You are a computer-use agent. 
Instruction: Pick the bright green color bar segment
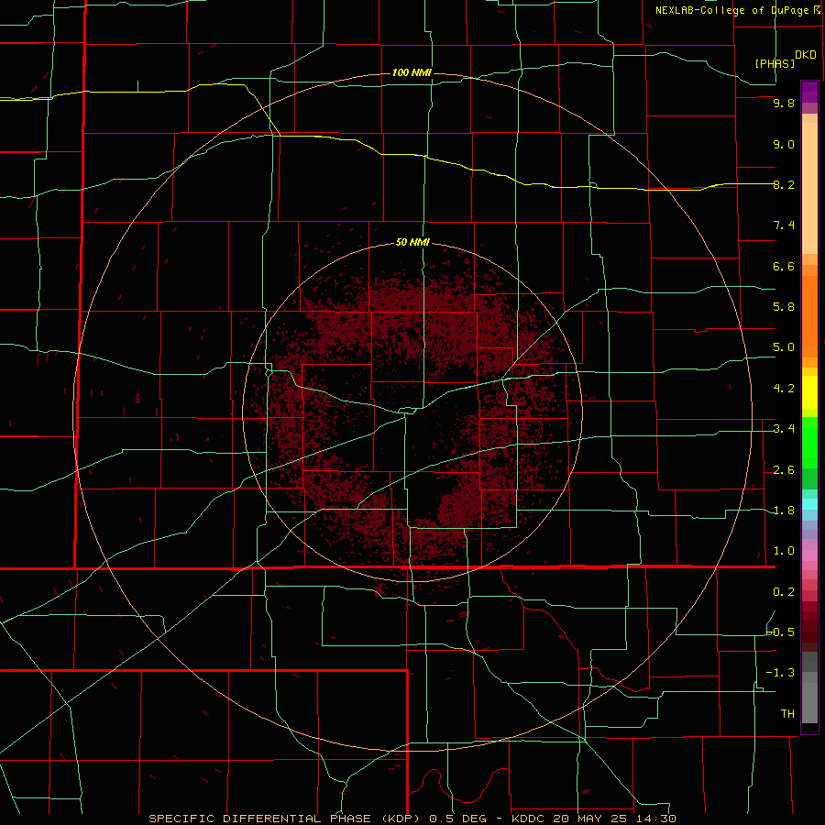click(x=809, y=443)
